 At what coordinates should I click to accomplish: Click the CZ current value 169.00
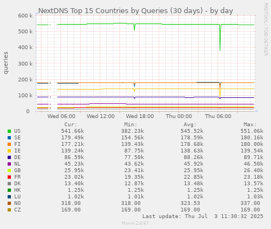point(71,210)
